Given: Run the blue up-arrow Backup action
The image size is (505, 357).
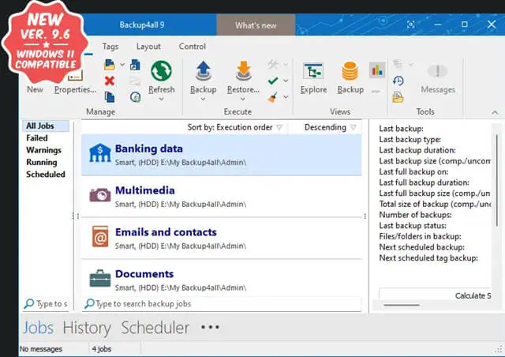Looking at the screenshot, I should 204,70.
